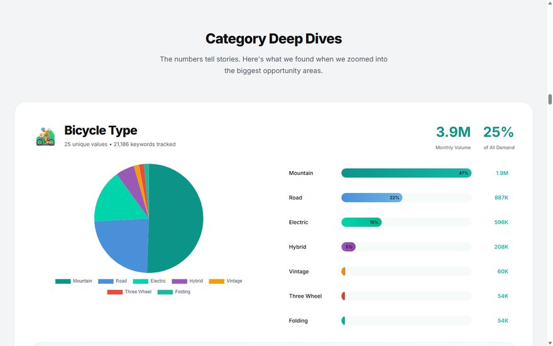Screen dimensions: 553x346
Task: Click the Folding row label
Action: coord(298,321)
